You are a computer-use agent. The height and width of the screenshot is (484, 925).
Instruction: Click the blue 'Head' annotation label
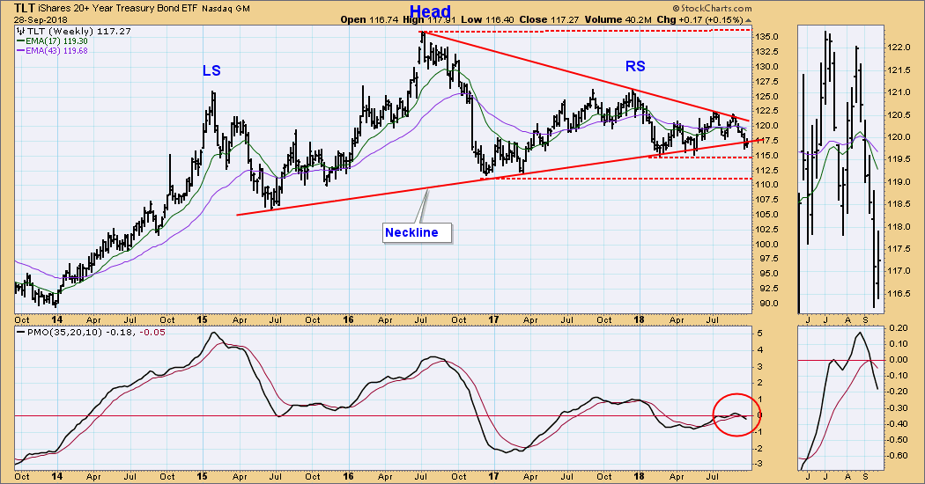[x=430, y=11]
